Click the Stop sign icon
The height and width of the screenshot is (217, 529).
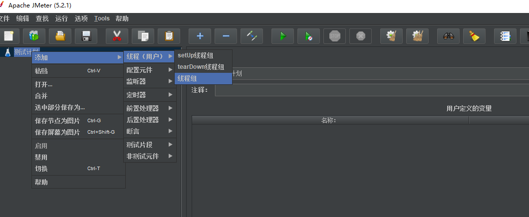(335, 36)
